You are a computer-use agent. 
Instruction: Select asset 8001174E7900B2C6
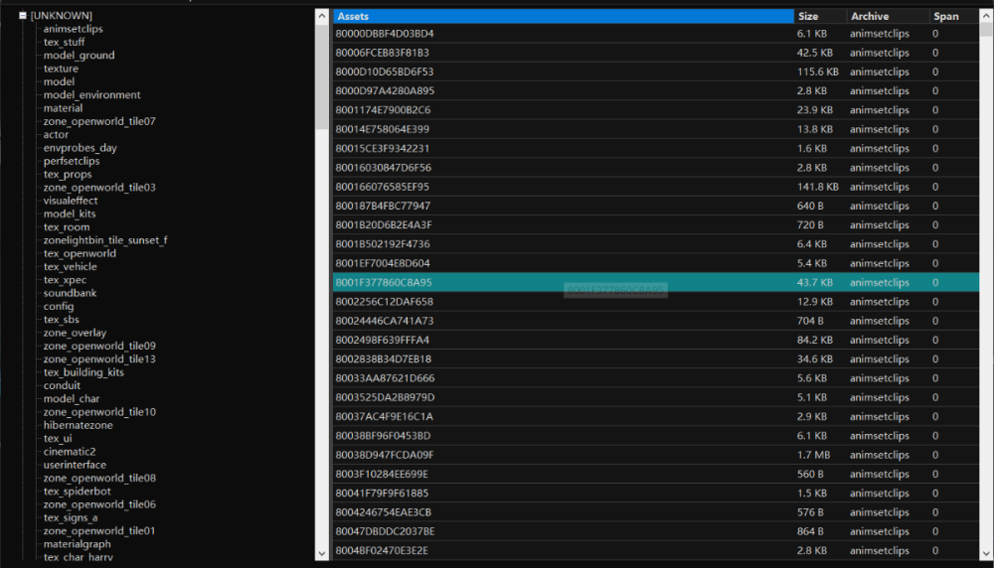coord(656,110)
